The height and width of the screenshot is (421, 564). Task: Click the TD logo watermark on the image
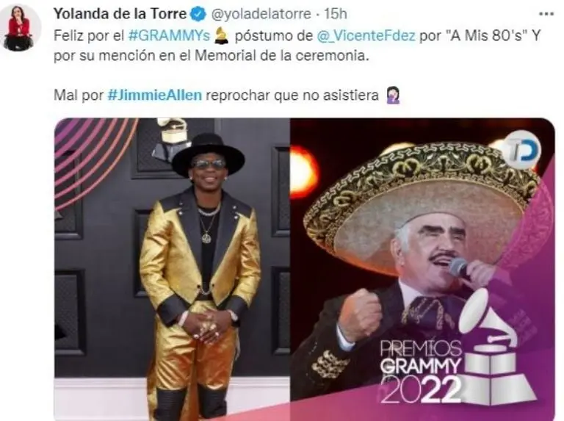[521, 150]
